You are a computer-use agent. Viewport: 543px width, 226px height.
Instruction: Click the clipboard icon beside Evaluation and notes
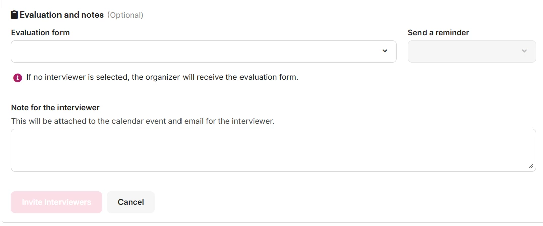click(14, 15)
